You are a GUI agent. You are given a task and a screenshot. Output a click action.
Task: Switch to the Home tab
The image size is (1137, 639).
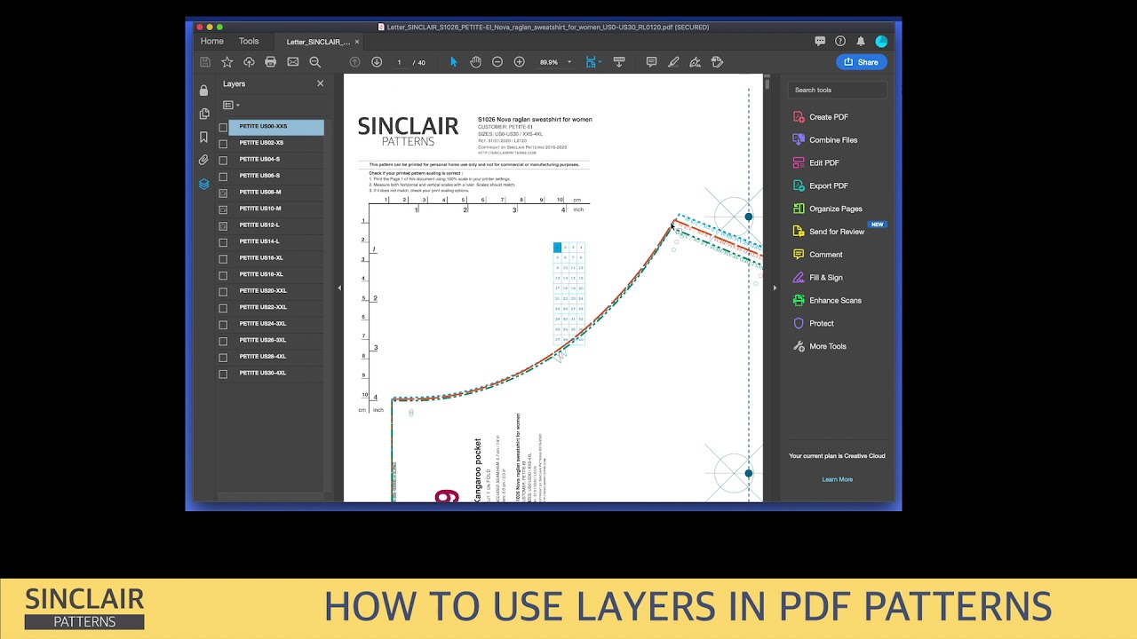(211, 41)
